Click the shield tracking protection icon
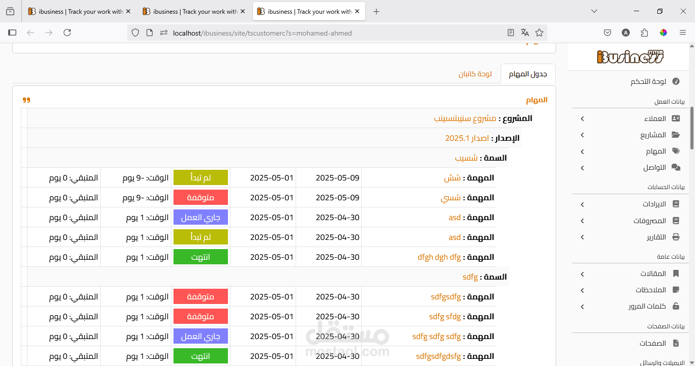This screenshot has width=695, height=366. (x=135, y=33)
